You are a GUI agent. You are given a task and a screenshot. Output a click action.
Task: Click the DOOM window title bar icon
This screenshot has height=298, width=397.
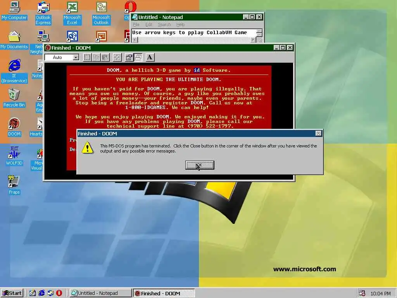coord(48,48)
